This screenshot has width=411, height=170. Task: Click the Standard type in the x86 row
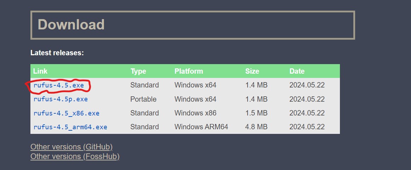click(144, 113)
